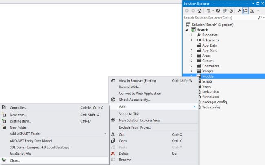The width and height of the screenshot is (265, 165).
Task: Choose Existing Item... in the Add submenu
Action: (54, 121)
